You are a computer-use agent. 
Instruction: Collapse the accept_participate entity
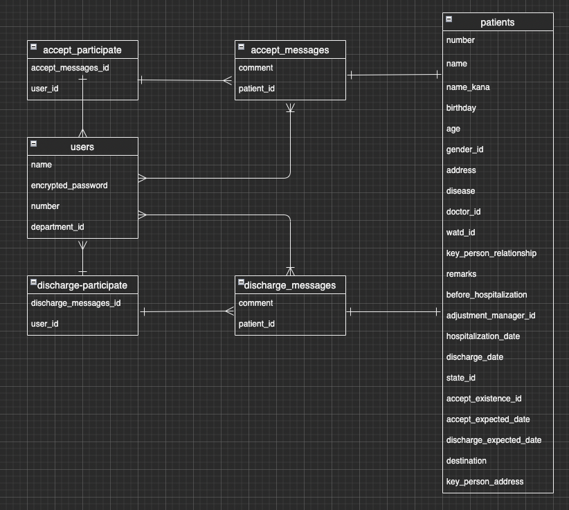pos(33,47)
